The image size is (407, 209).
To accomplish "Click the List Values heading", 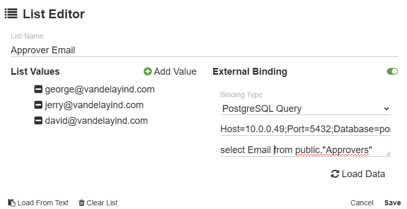I will click(35, 72).
